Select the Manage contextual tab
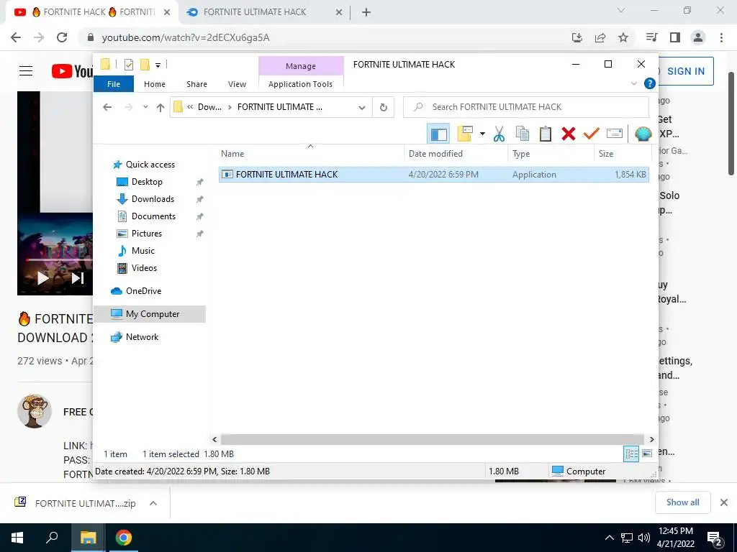Viewport: 737px width, 552px height. coord(301,66)
